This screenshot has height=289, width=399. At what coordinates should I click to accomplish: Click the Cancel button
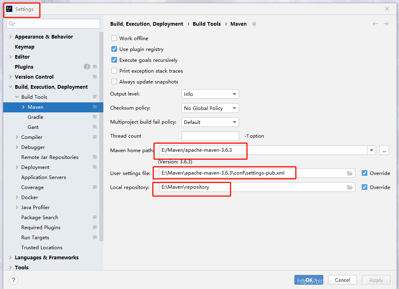[x=342, y=280]
